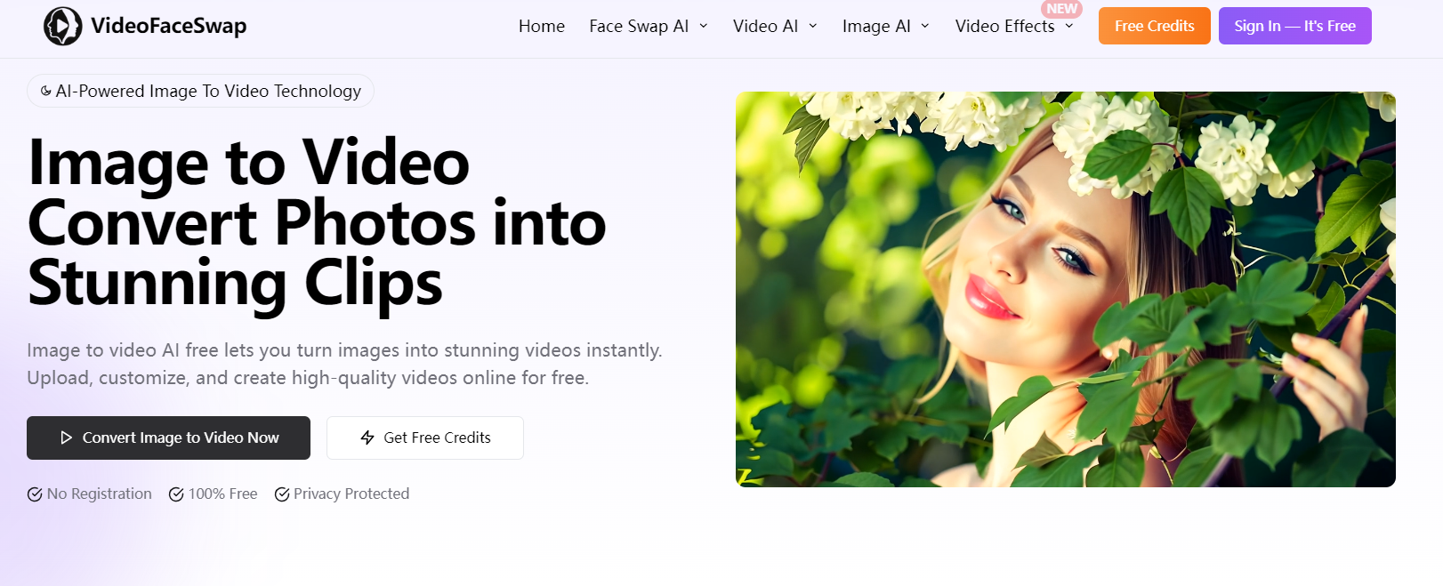The height and width of the screenshot is (586, 1443).
Task: Open the VideoFaceSwap brand name link
Action: tap(169, 26)
